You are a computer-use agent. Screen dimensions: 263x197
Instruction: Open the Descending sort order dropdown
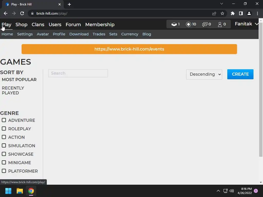pos(204,74)
